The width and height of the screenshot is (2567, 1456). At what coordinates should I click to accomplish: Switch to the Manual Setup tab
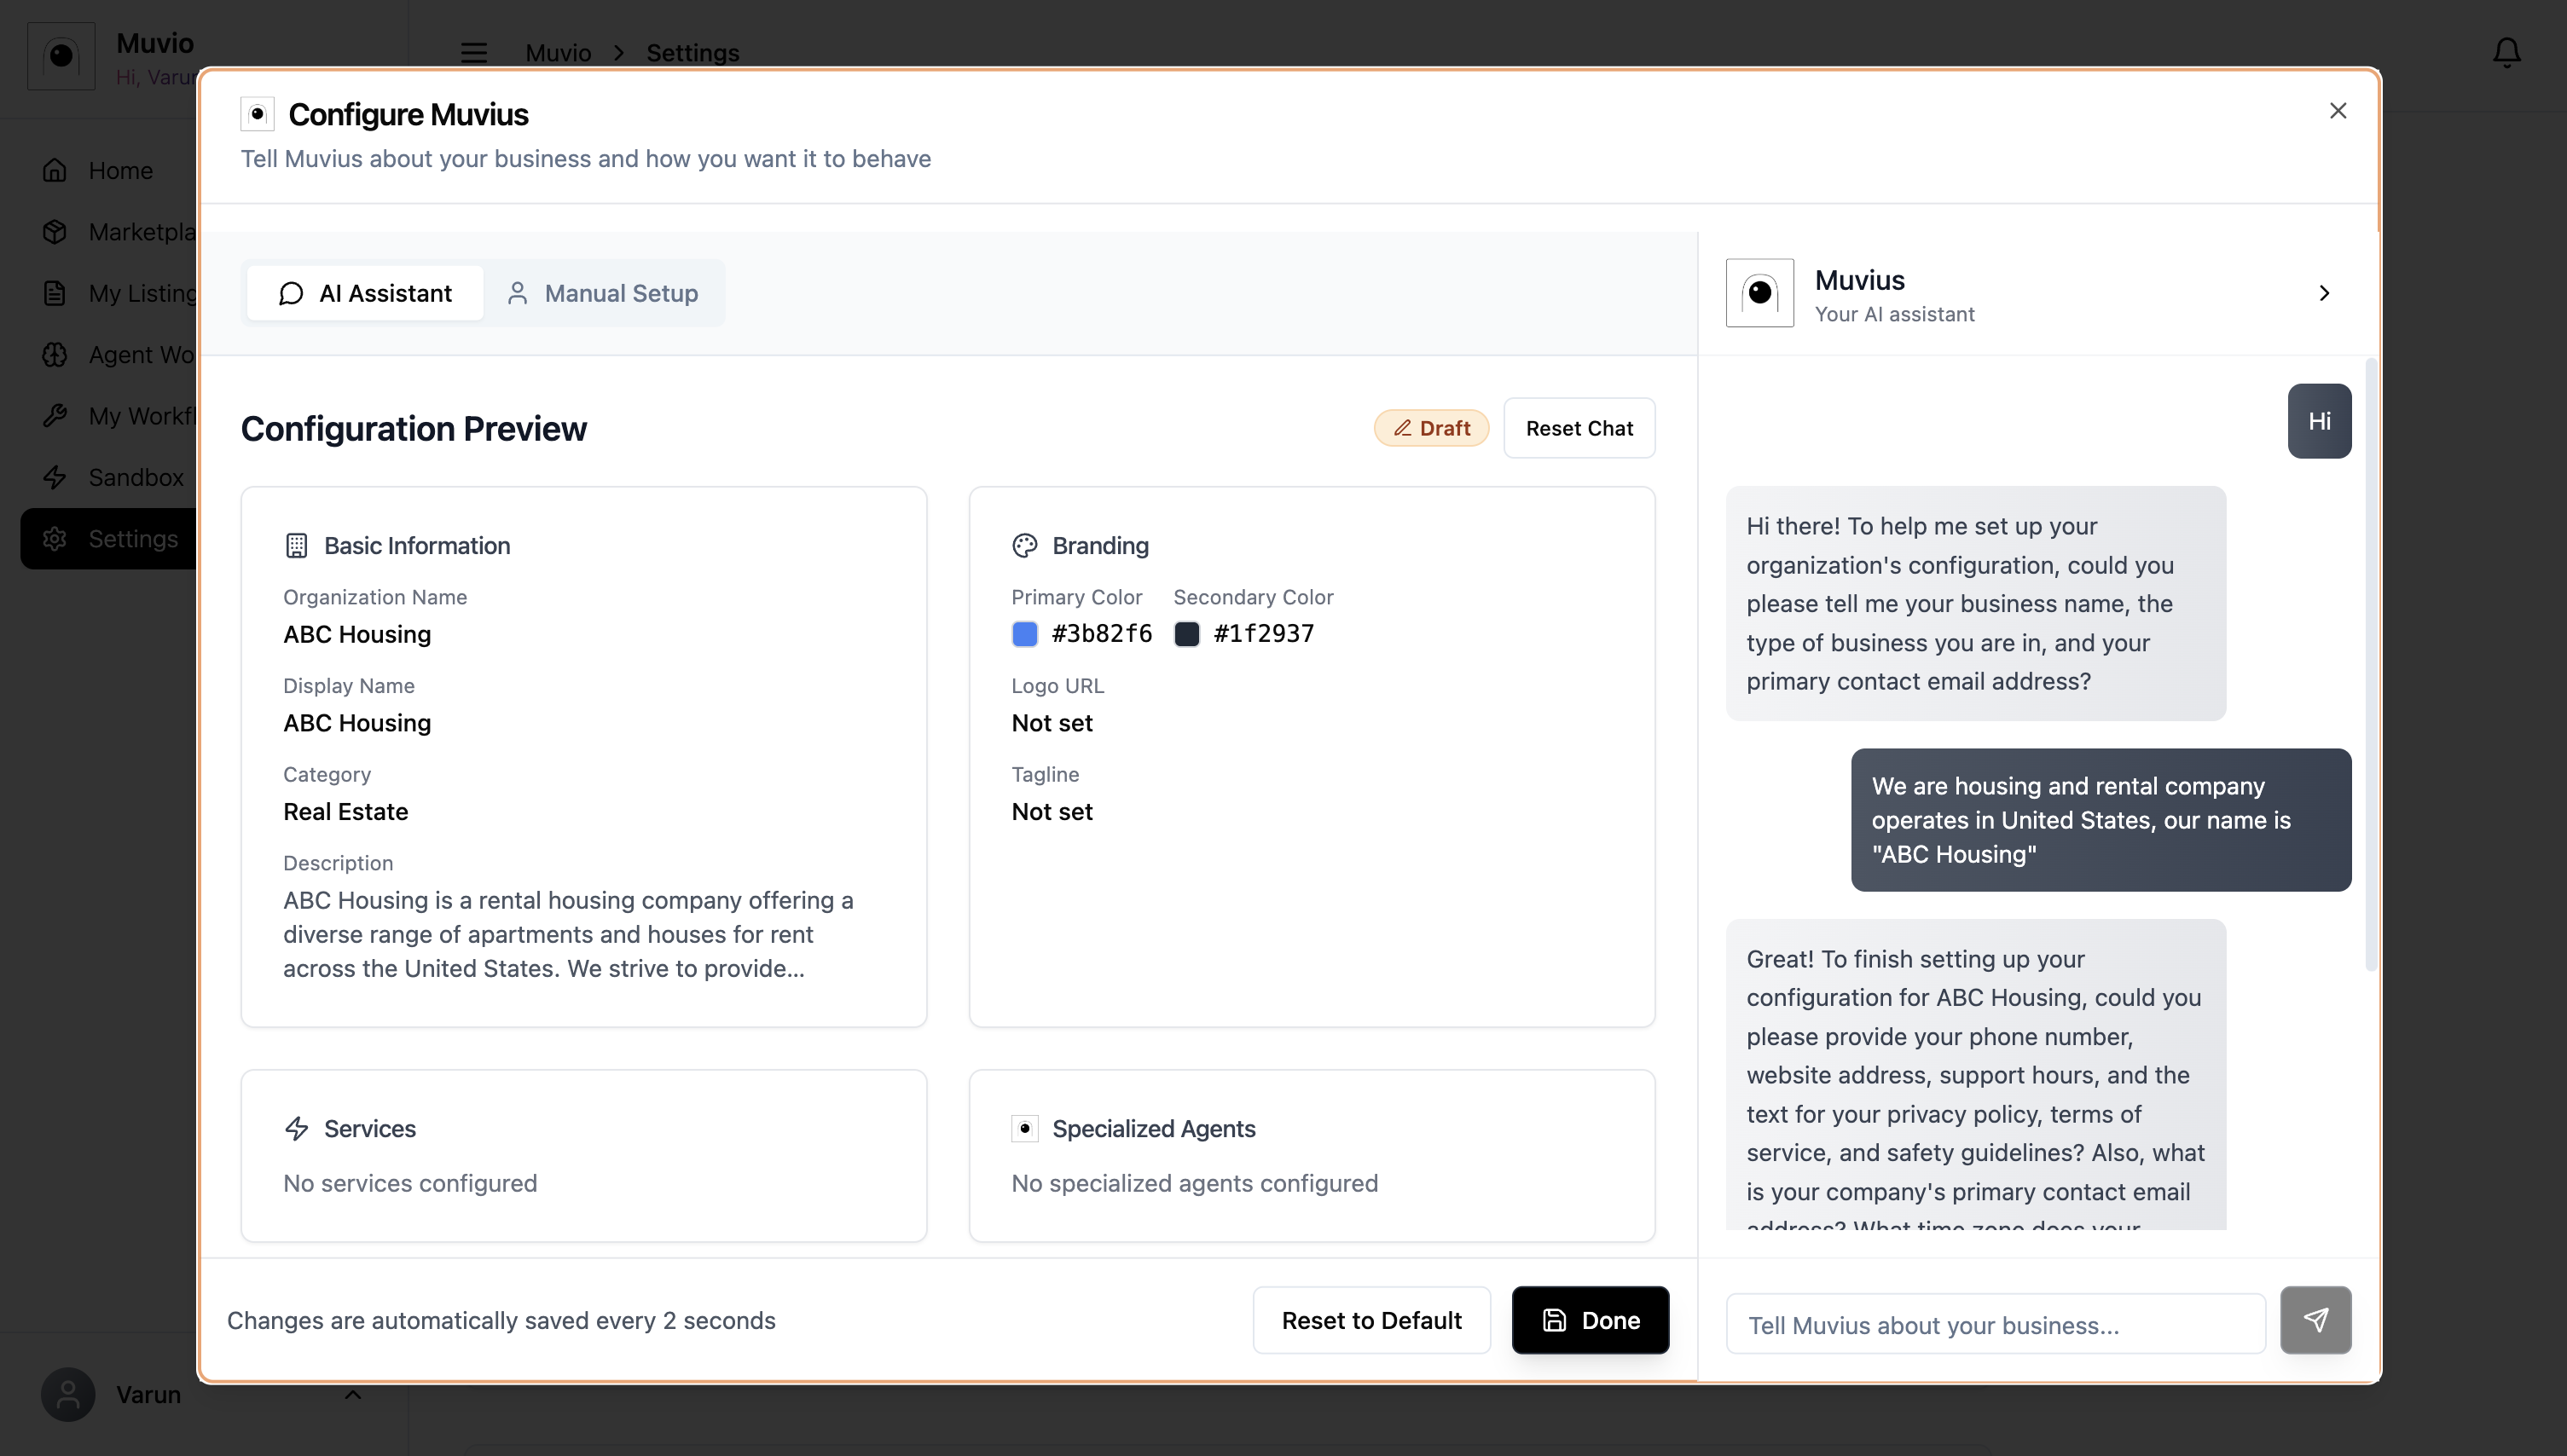603,293
